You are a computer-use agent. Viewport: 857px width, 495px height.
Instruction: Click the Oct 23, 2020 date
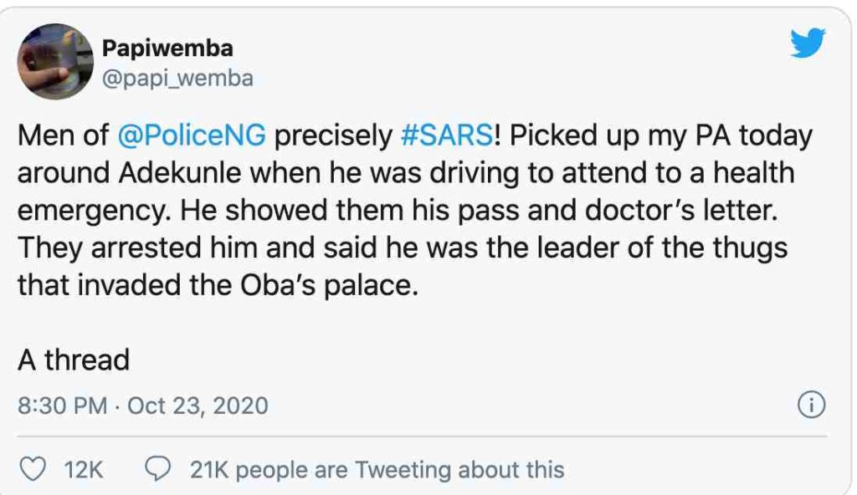coord(198,406)
